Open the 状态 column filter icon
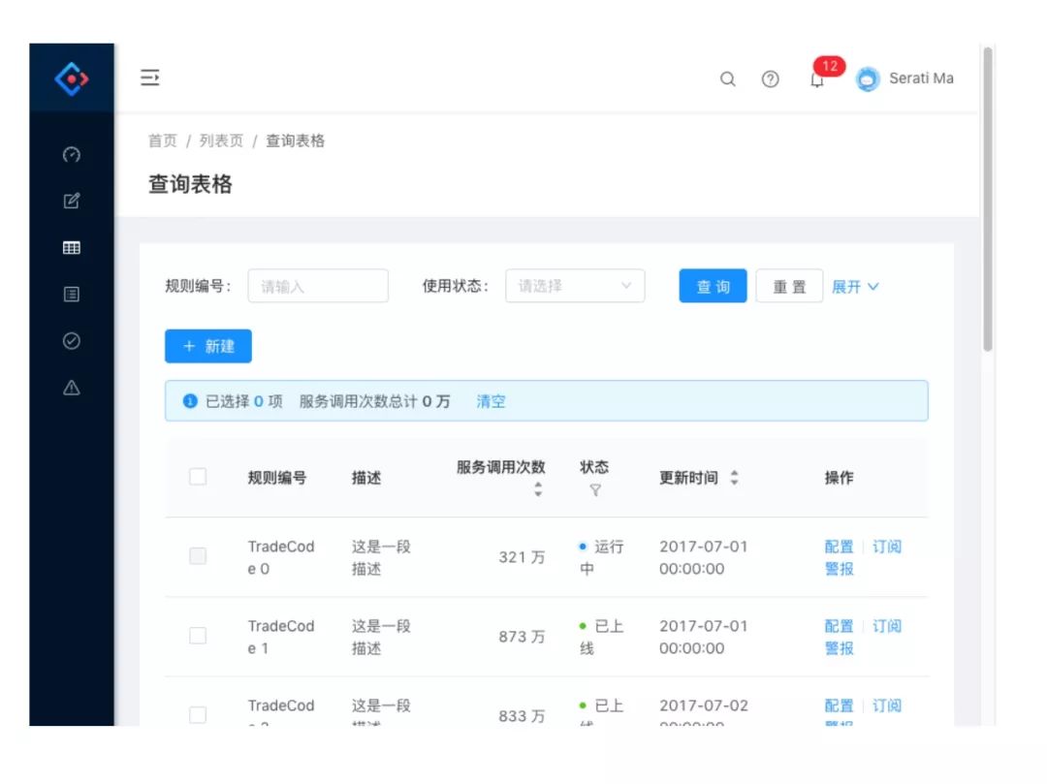 click(594, 490)
